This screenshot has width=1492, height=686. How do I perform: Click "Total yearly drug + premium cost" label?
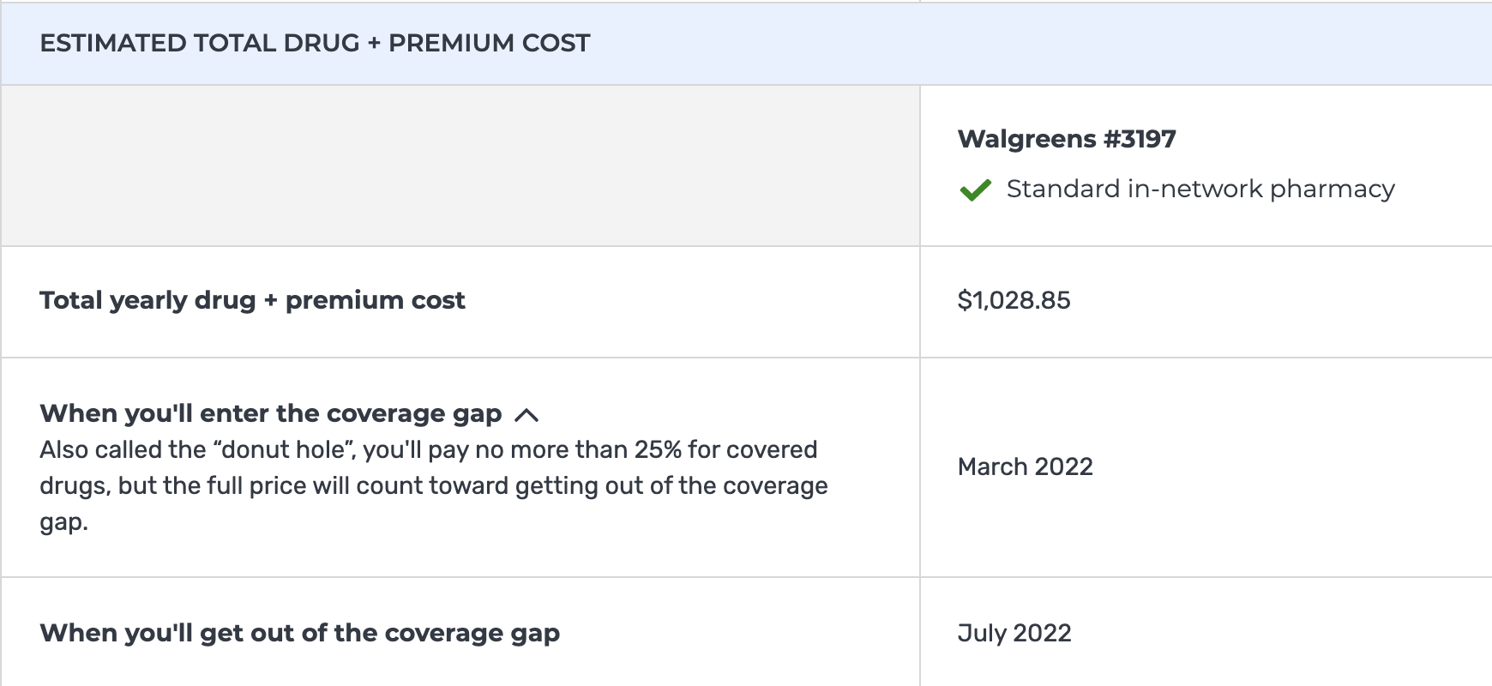(252, 300)
